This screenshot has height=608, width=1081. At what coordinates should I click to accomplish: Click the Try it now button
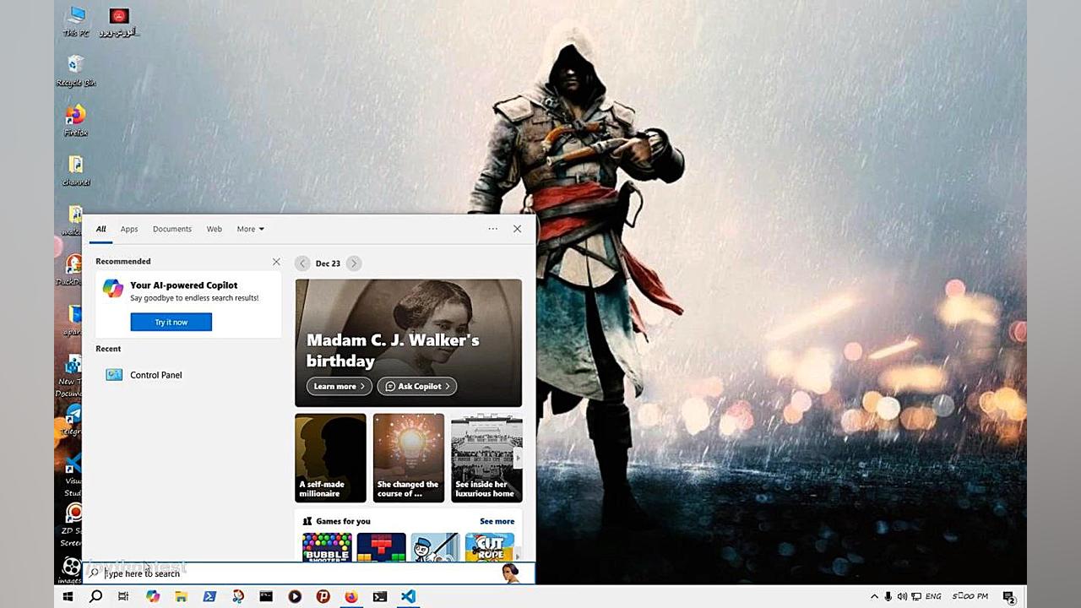171,322
